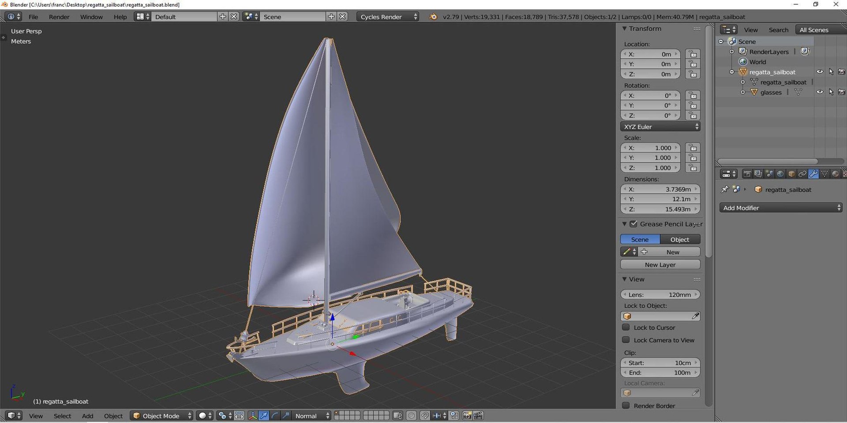
Task: Open the Material sphere tab
Action: 835,174
